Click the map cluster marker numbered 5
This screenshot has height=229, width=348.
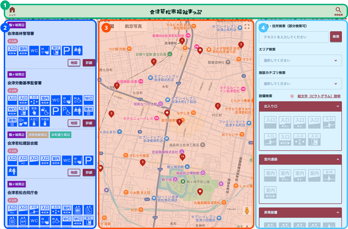pyautogui.click(x=179, y=122)
